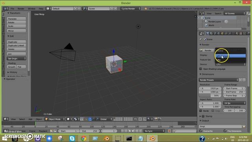Click the pin icon next to Scene
This screenshot has width=252, height=142.
200,39
